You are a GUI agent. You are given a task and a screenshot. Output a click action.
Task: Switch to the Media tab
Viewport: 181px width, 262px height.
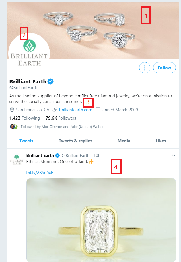click(124, 141)
